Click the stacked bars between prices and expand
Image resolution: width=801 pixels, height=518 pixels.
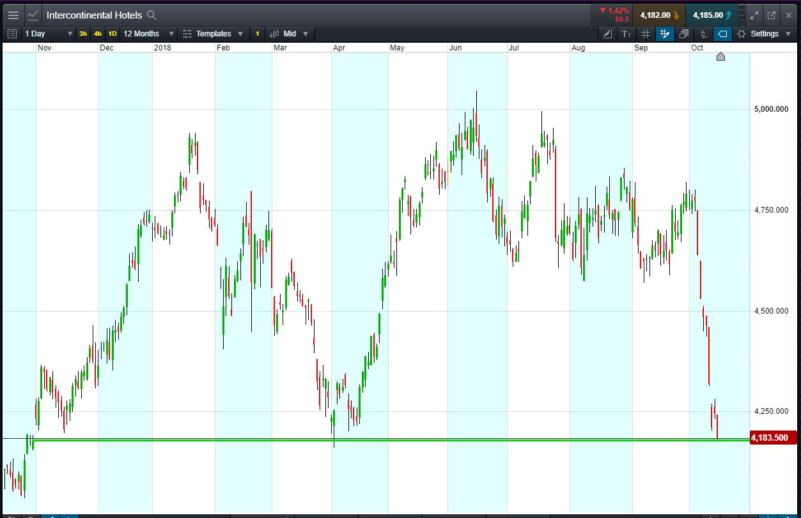(x=742, y=15)
